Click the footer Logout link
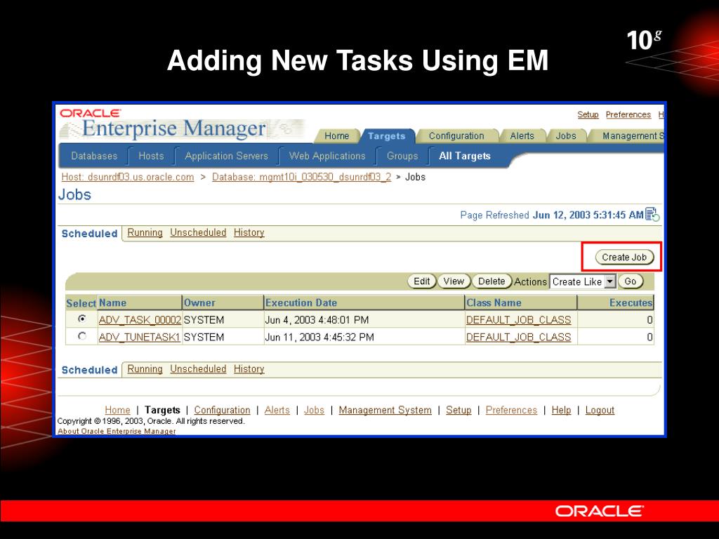 pos(600,410)
